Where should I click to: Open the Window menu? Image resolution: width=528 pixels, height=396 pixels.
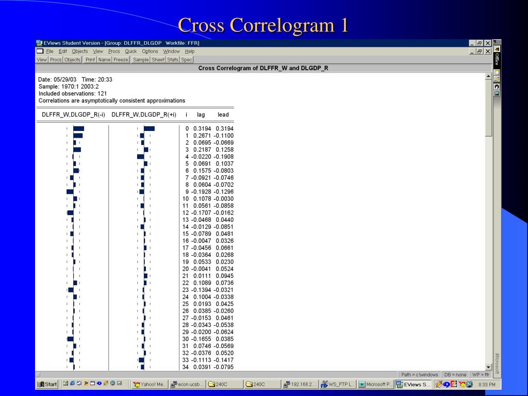click(171, 51)
